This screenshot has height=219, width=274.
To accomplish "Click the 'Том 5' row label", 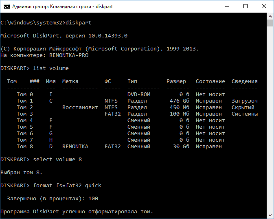I will coord(25,127).
